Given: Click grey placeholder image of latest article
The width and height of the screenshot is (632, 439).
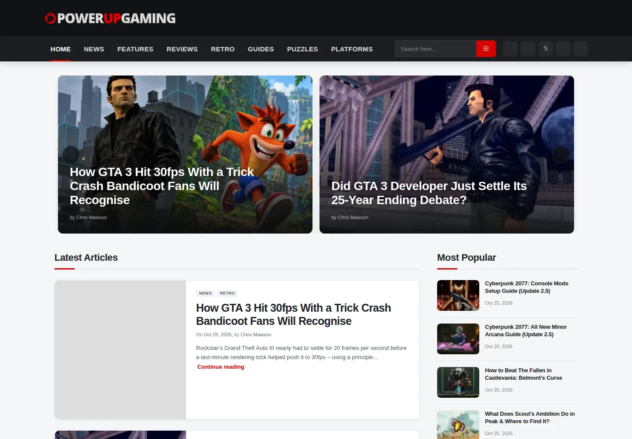Looking at the screenshot, I should [120, 350].
